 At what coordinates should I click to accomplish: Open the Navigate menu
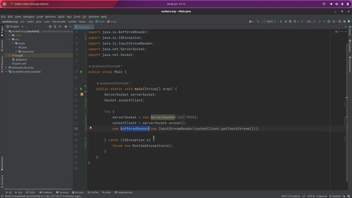(x=29, y=16)
